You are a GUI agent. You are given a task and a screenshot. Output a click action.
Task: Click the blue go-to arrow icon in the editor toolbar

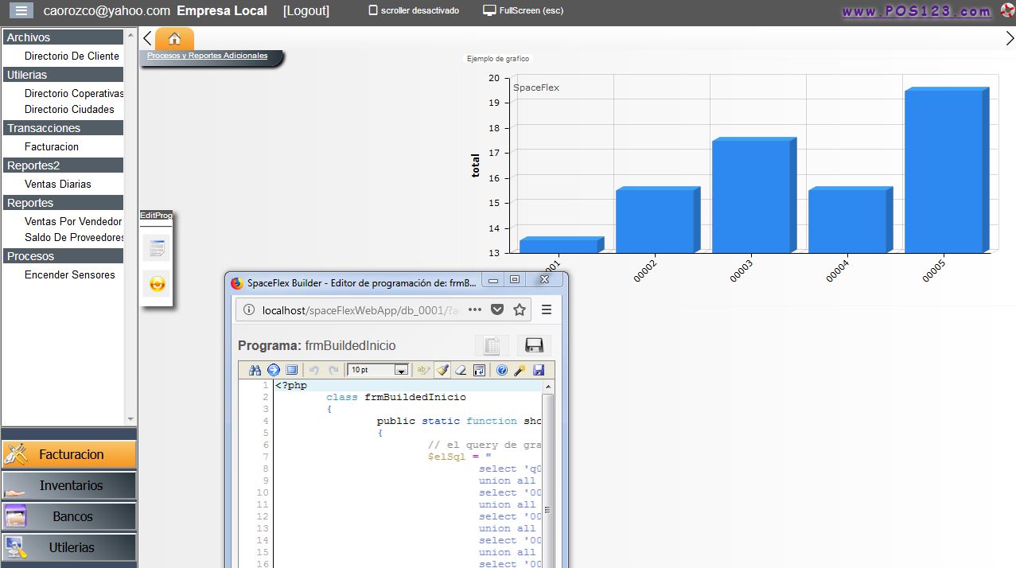273,370
